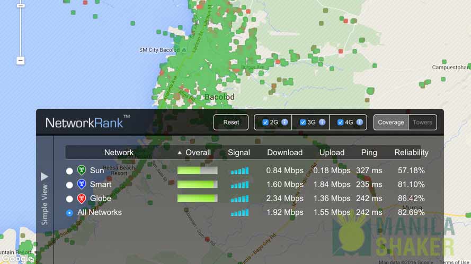Click the blue Smart network tower icon

82,184
